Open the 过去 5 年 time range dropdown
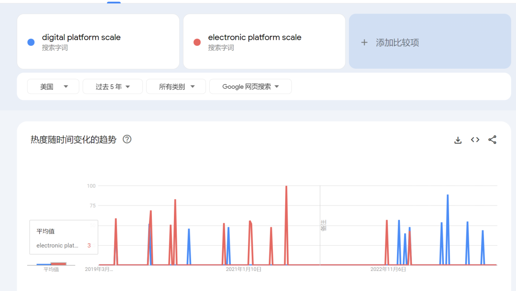 pyautogui.click(x=113, y=86)
